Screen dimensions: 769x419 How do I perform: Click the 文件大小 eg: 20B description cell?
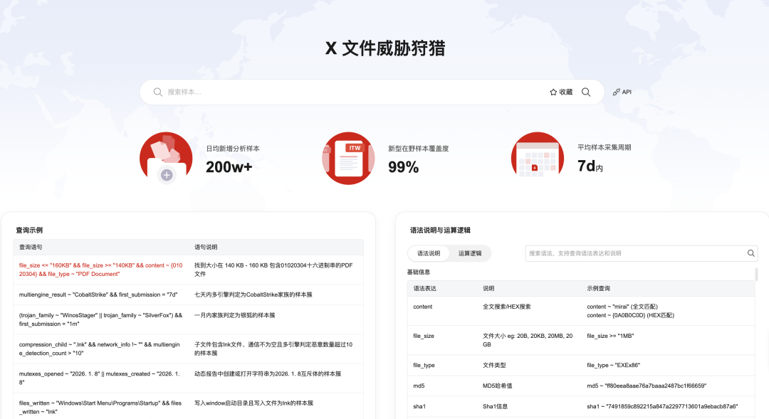pyautogui.click(x=528, y=340)
